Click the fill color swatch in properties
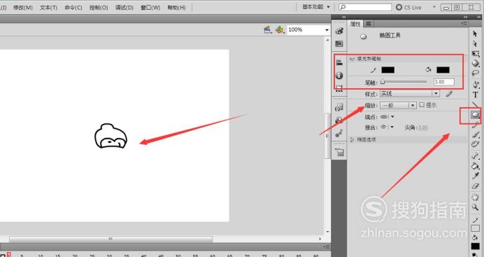 coord(443,70)
